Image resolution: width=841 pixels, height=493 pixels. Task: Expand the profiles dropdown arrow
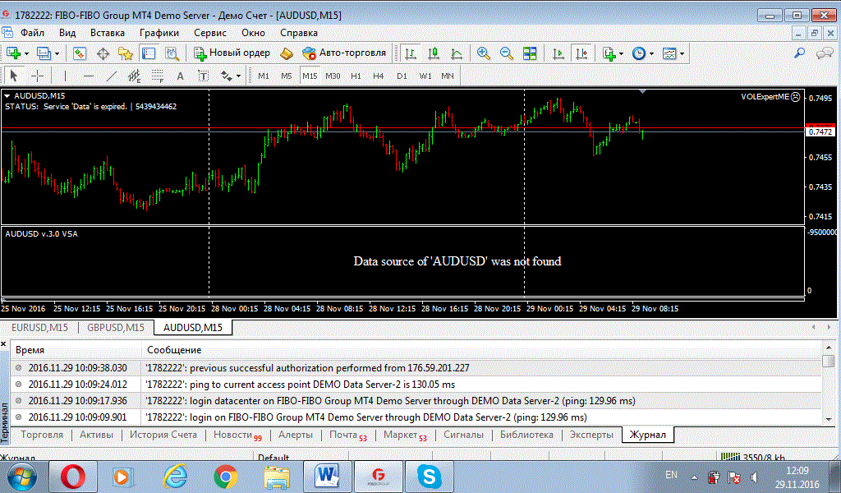click(x=57, y=53)
